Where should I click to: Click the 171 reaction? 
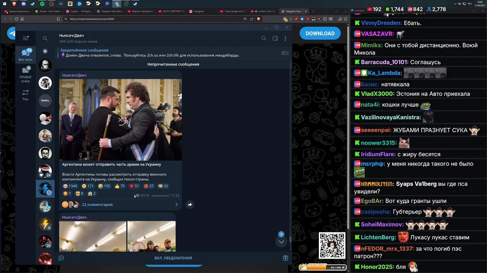coord(88,186)
